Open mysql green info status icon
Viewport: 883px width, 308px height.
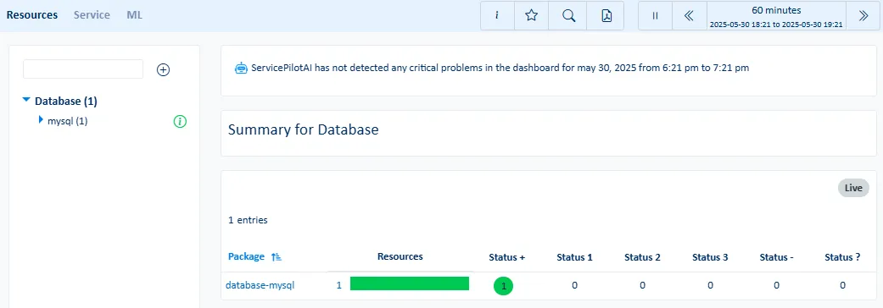pos(180,121)
